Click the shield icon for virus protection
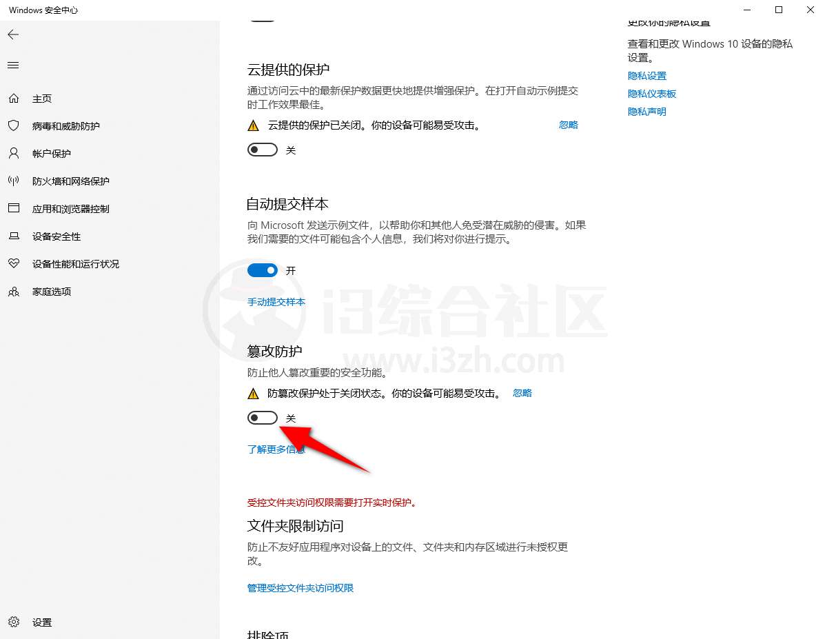Screen dimensions: 825x639 pos(14,125)
